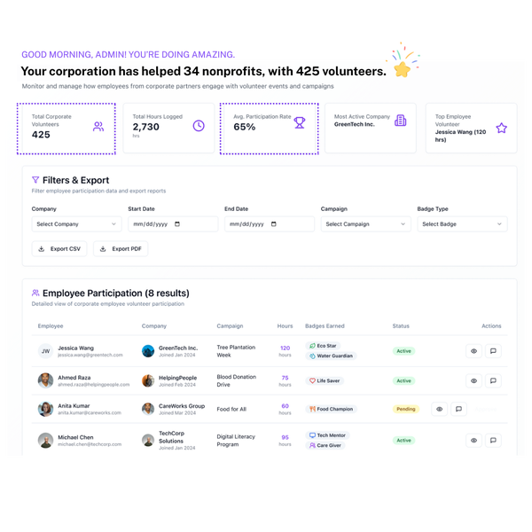This screenshot has height=532, width=532.
Task: Click the trophy icon on Avg. Participation Rate
Action: click(300, 123)
